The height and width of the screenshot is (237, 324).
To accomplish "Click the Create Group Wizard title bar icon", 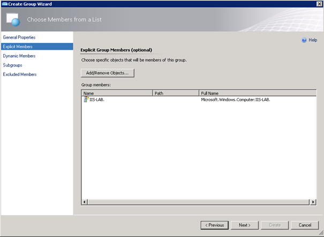I will click(x=4, y=4).
